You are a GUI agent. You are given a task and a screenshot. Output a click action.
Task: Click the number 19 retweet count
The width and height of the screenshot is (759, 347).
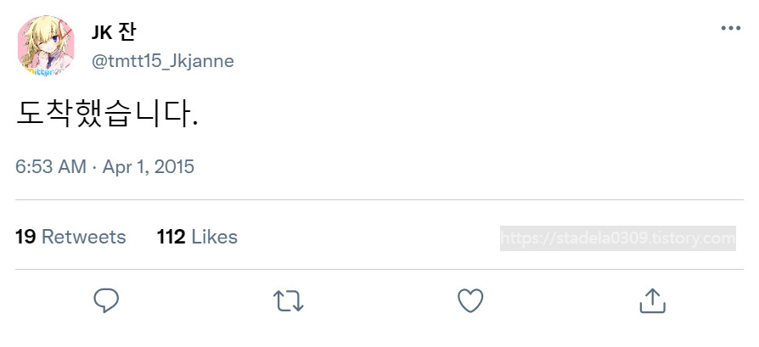click(25, 237)
